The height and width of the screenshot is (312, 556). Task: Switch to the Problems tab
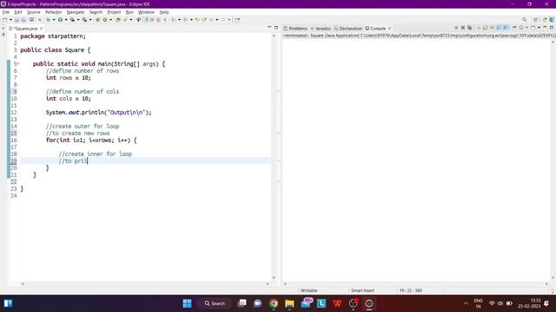295,29
